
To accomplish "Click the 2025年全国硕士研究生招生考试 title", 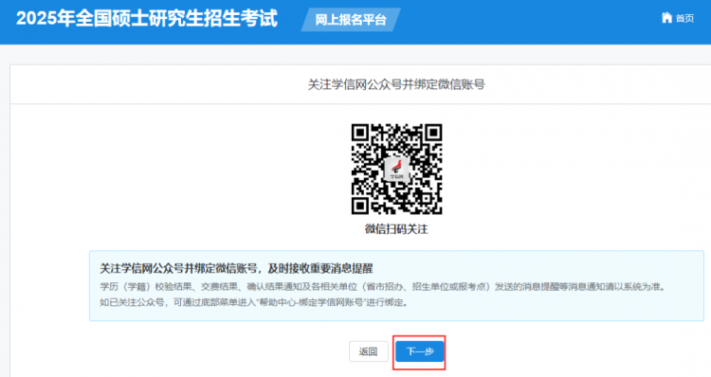I will pos(146,19).
